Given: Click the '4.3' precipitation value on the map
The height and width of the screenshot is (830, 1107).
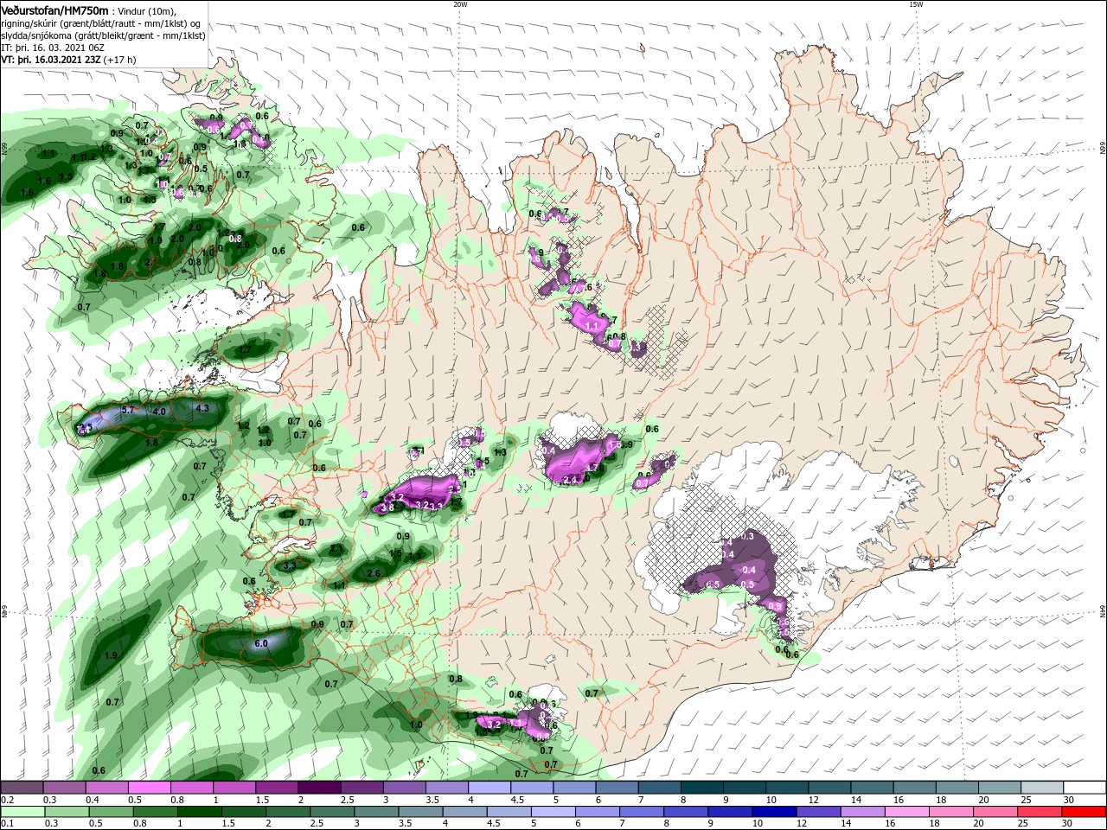Looking at the screenshot, I should point(203,408).
